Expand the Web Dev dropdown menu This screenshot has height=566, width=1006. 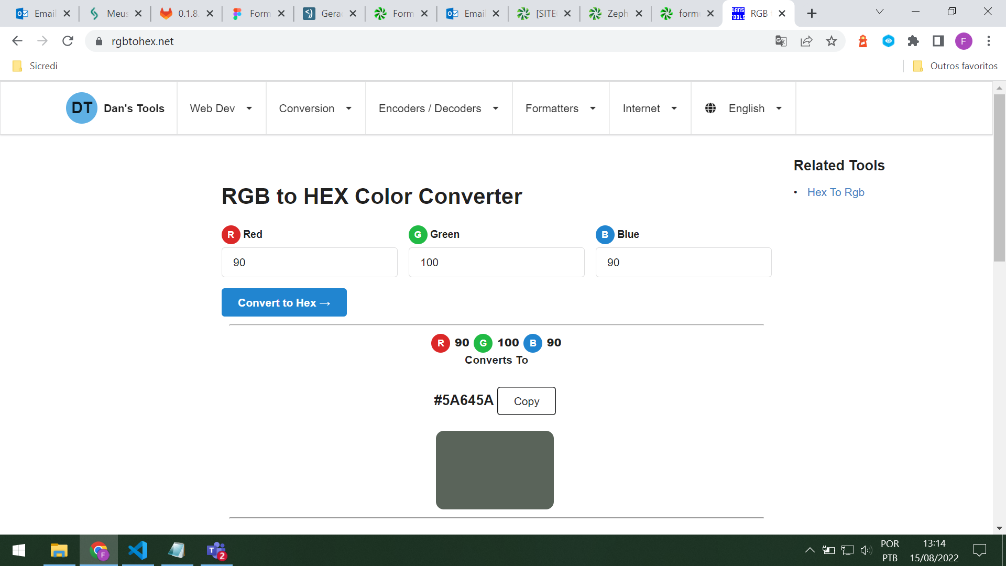(x=221, y=108)
